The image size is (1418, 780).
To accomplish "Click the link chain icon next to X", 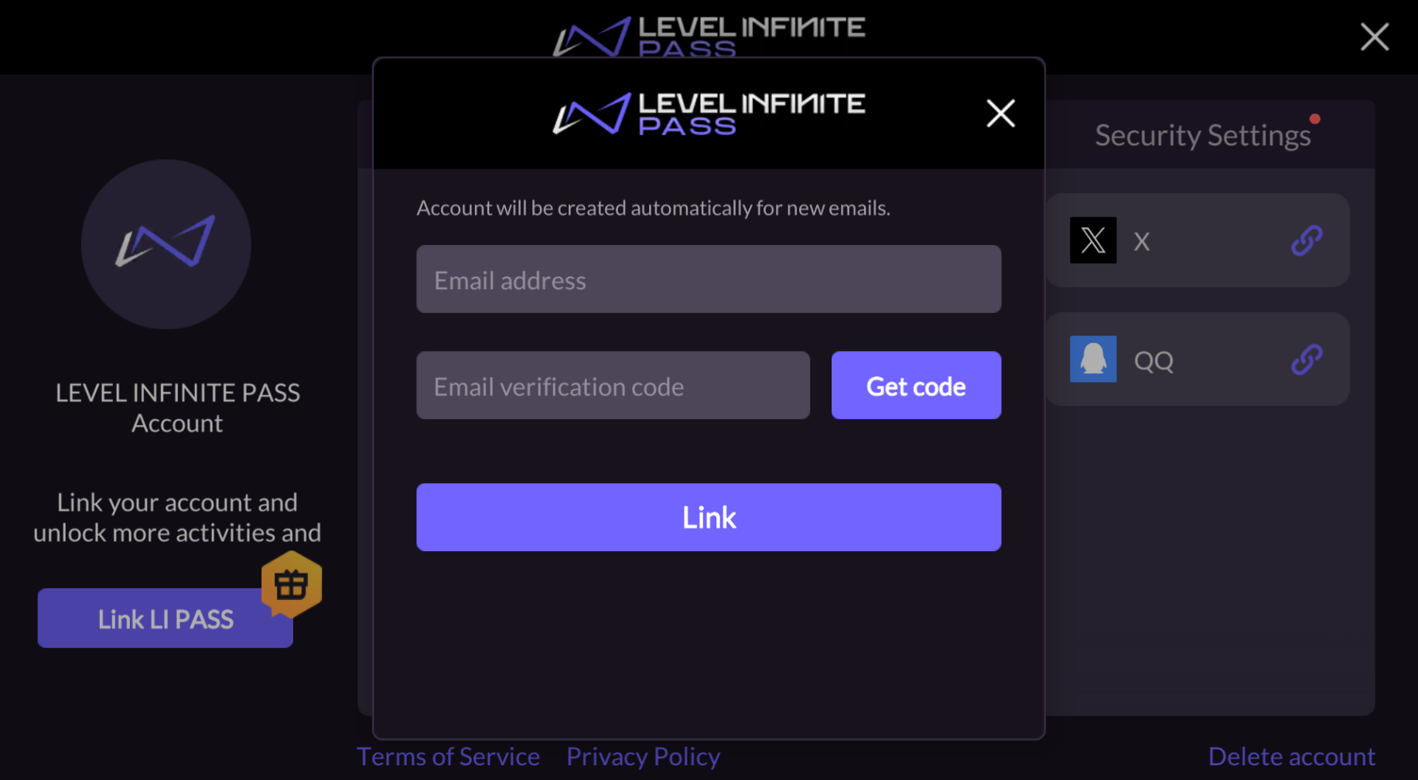I will (x=1308, y=240).
